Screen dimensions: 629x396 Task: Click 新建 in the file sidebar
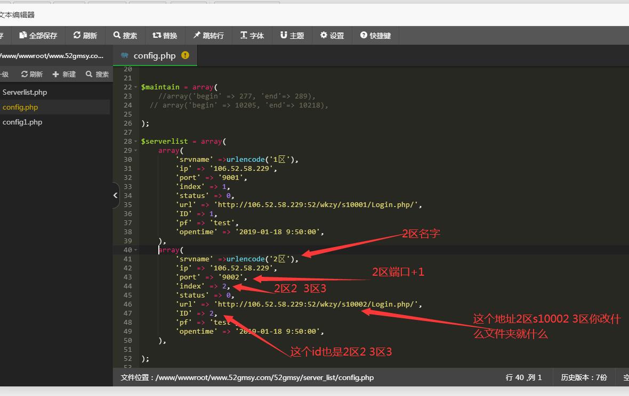click(64, 75)
